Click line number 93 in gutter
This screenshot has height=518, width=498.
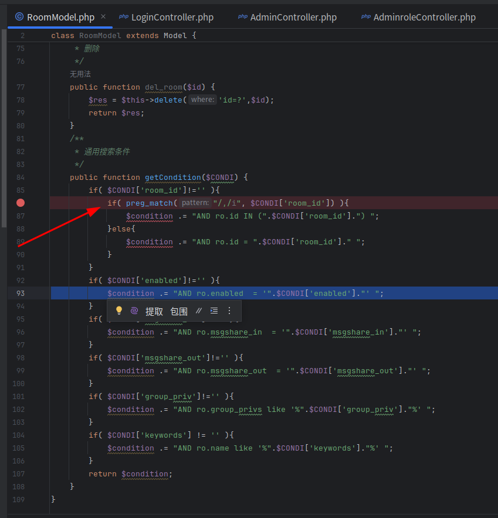[x=21, y=294]
